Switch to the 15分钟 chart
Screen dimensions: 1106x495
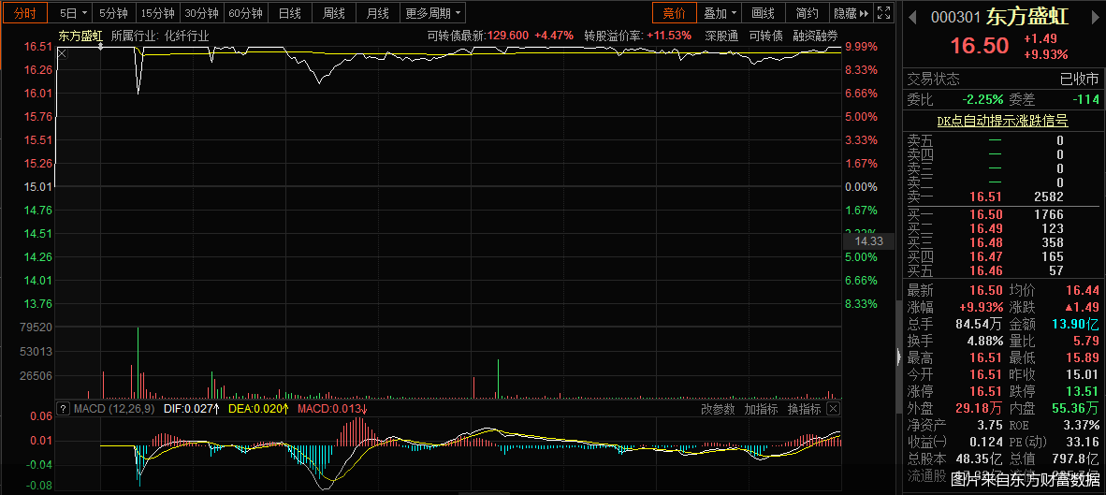tap(157, 13)
